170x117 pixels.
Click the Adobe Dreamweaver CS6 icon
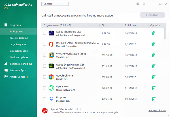(x=51, y=66)
